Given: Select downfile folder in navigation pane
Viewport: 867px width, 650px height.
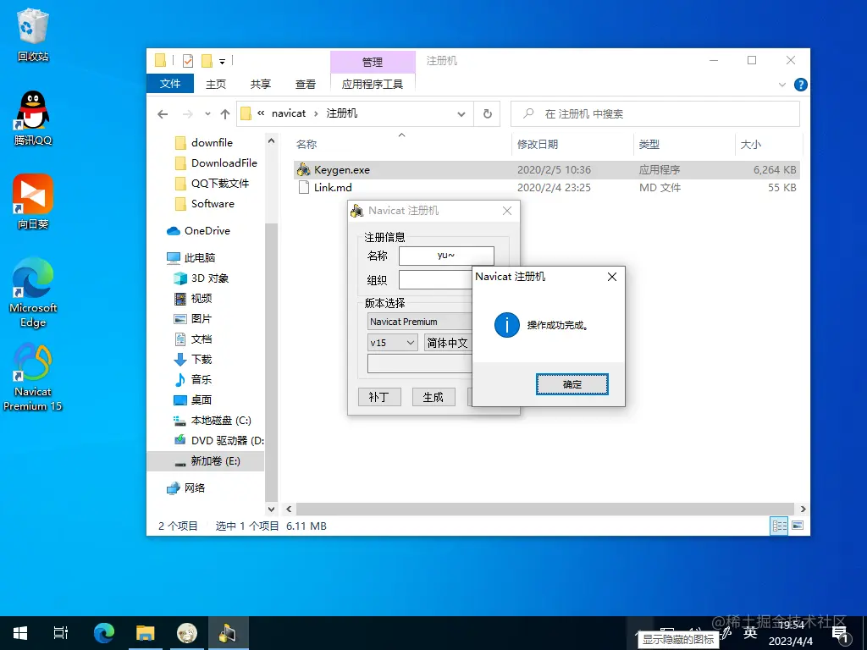Looking at the screenshot, I should coord(212,142).
